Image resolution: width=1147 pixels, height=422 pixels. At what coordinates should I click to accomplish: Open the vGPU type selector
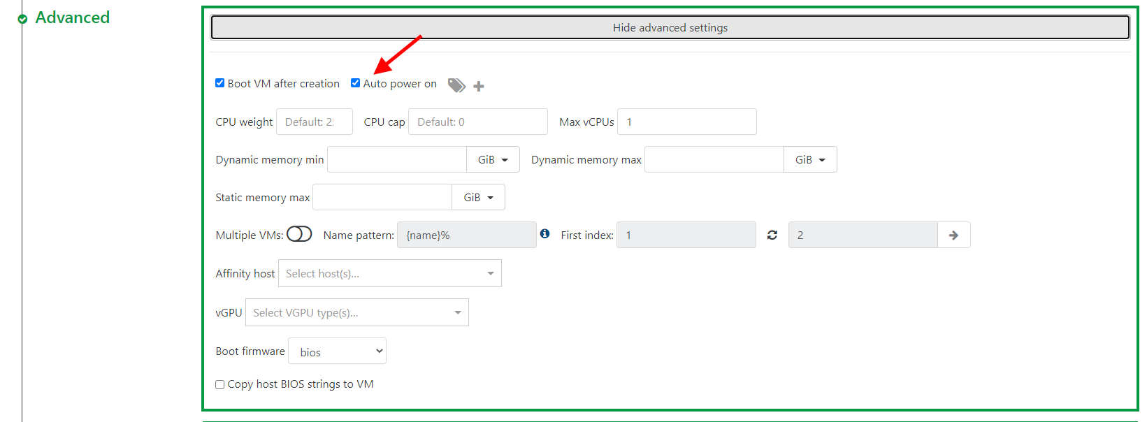coord(356,313)
